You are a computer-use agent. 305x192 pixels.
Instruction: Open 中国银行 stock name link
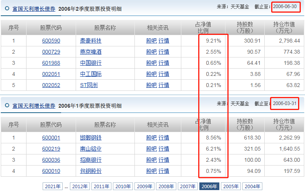[91, 63]
